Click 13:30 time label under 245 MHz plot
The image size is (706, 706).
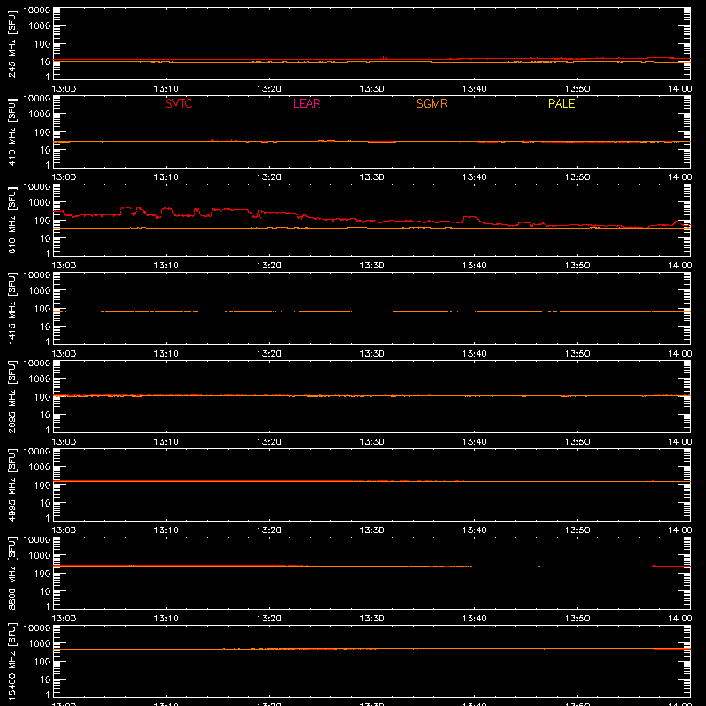click(x=372, y=89)
